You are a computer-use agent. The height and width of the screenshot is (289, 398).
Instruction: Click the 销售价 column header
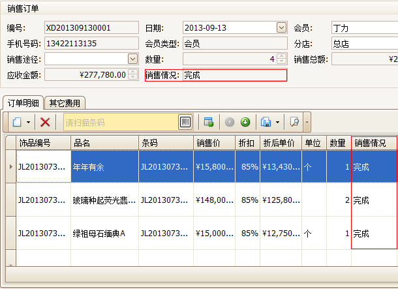(x=214, y=143)
